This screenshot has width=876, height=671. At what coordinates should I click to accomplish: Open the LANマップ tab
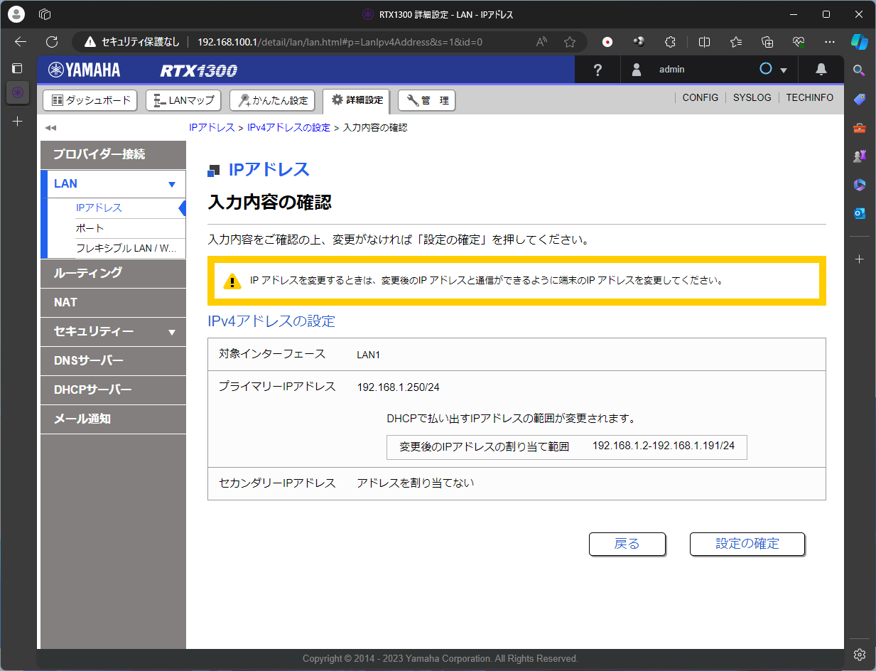[x=183, y=100]
